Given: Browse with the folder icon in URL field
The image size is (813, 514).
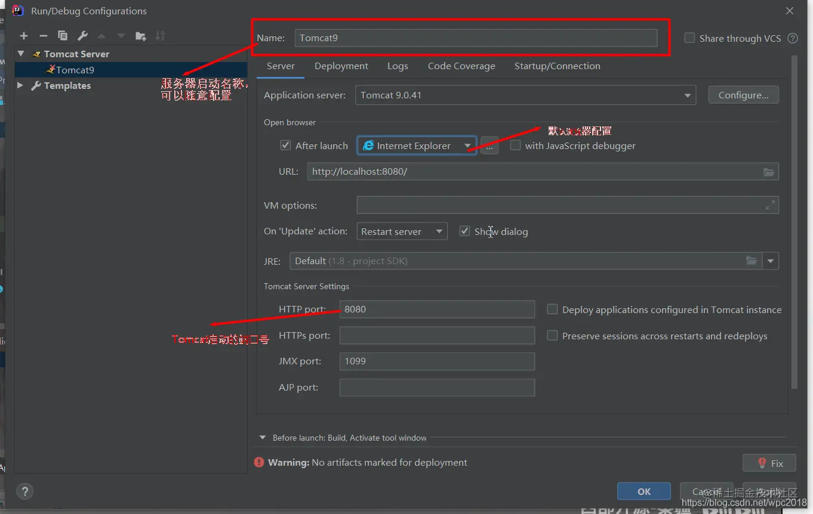Looking at the screenshot, I should (769, 172).
